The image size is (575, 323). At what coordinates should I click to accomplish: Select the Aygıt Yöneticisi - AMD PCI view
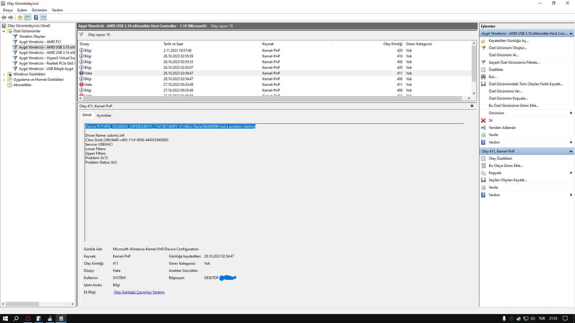click(40, 42)
